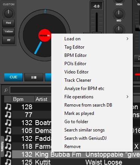
Task: Focus the song search field
Action: [30, 90]
